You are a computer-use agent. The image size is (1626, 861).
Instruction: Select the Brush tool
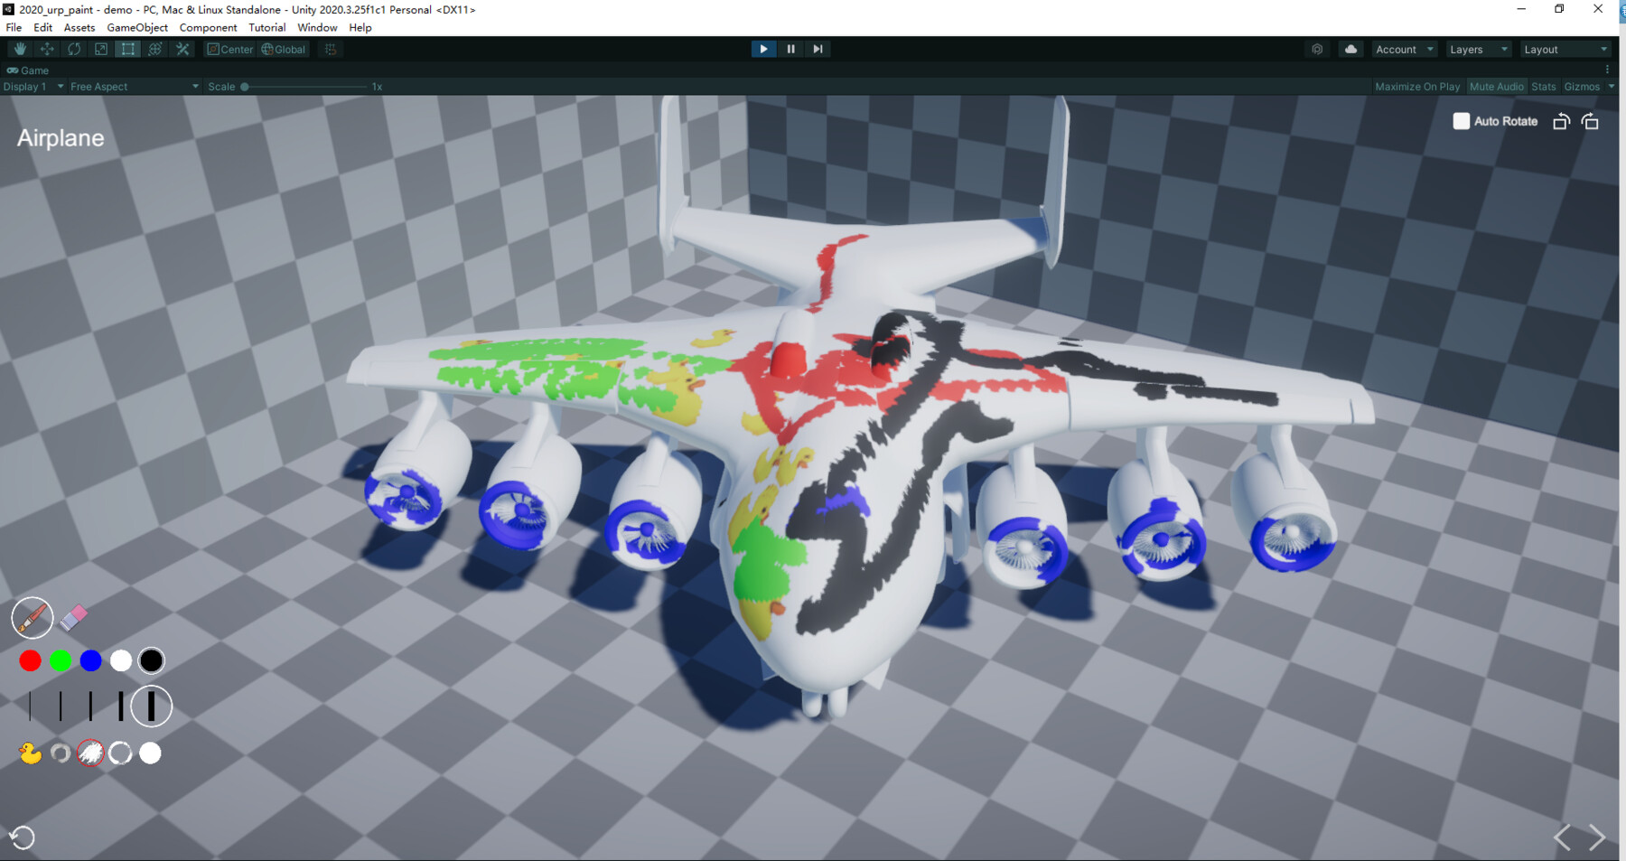click(32, 618)
